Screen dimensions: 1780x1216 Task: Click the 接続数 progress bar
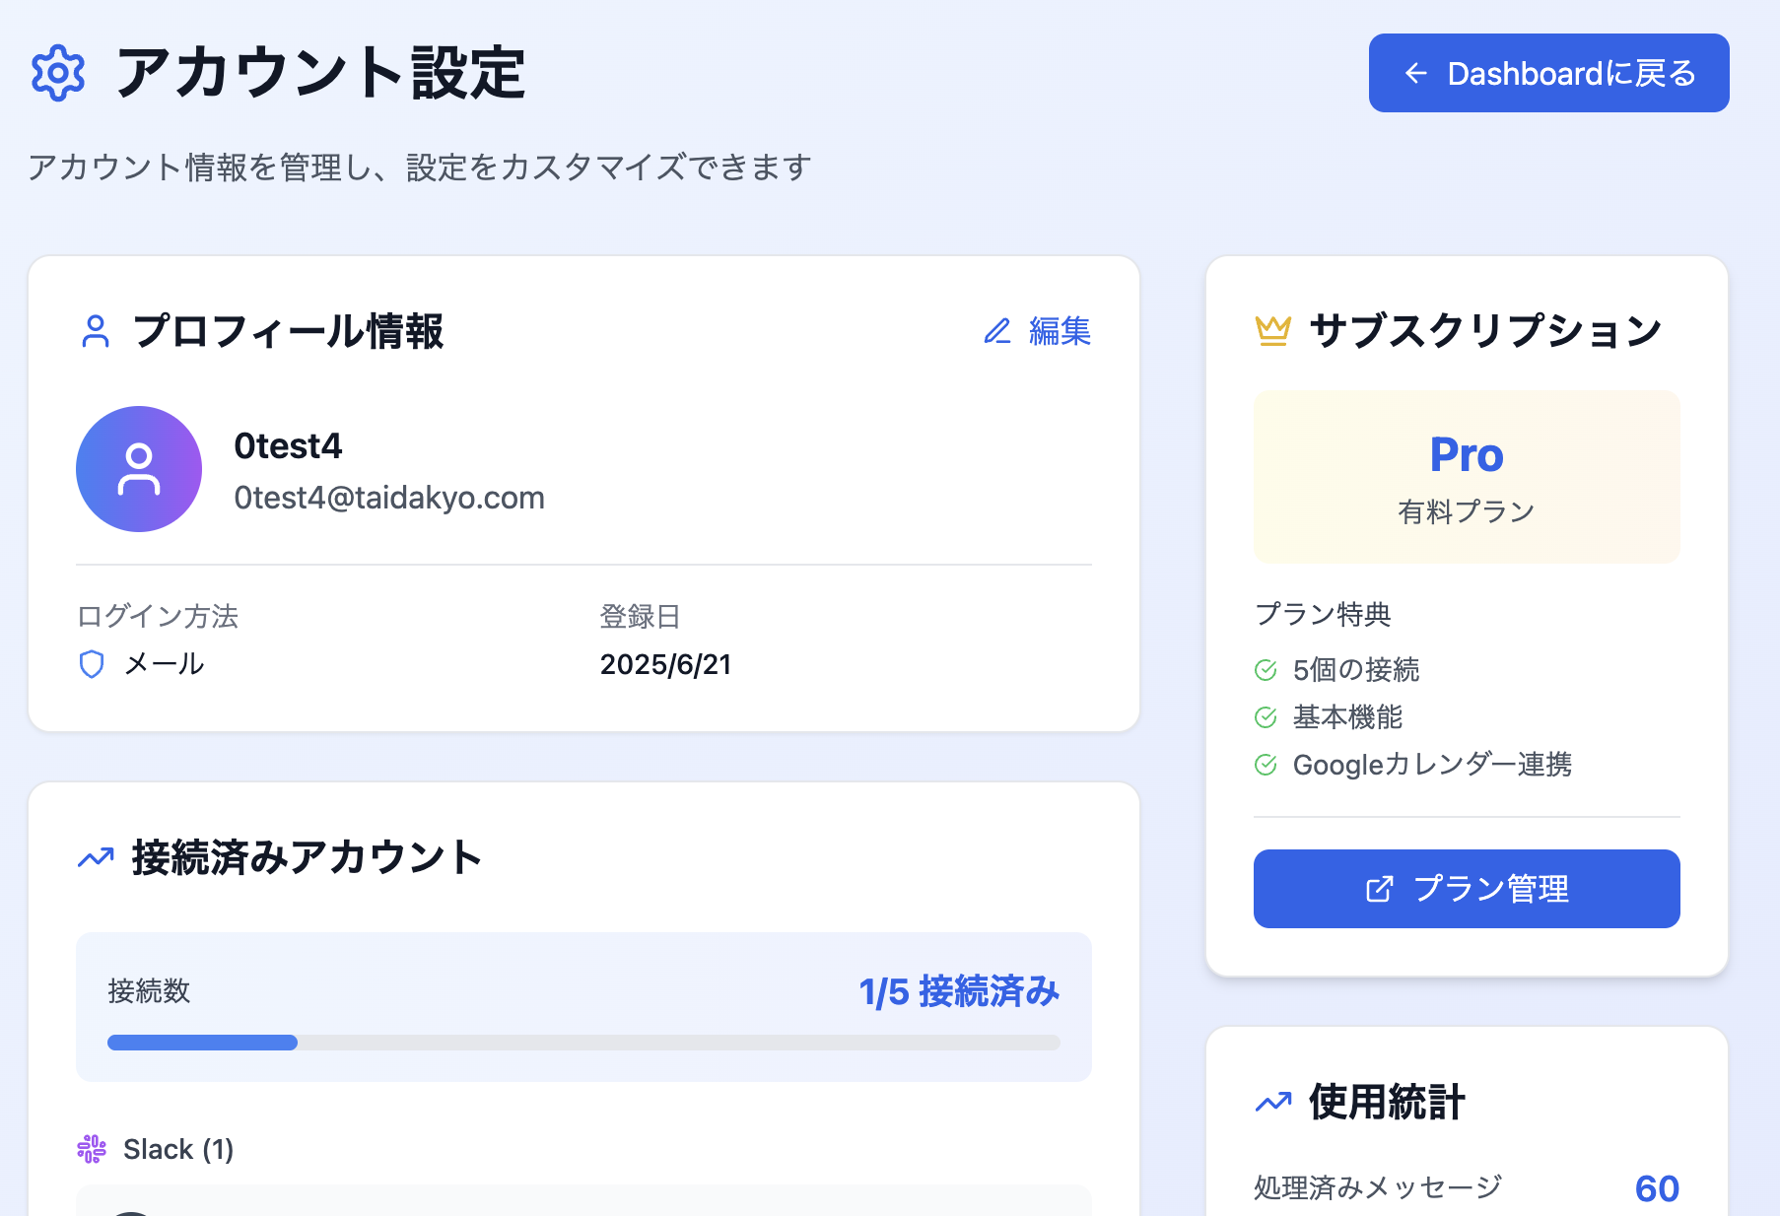tap(583, 1043)
